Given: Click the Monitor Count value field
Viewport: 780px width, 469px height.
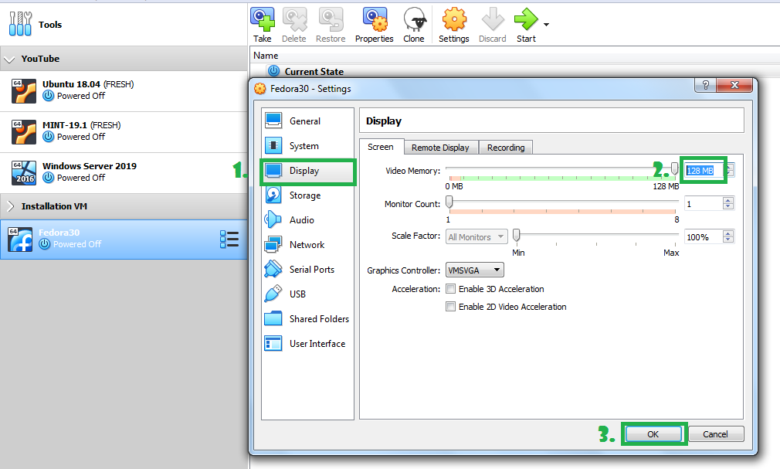Looking at the screenshot, I should click(704, 204).
